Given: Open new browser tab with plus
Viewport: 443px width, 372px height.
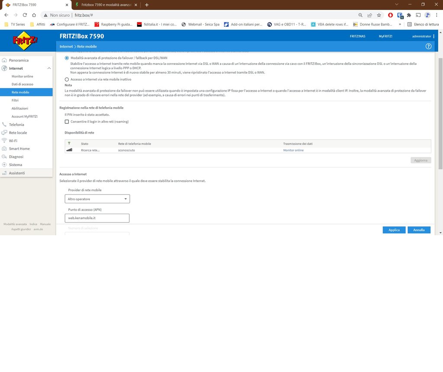Looking at the screenshot, I should (147, 5).
